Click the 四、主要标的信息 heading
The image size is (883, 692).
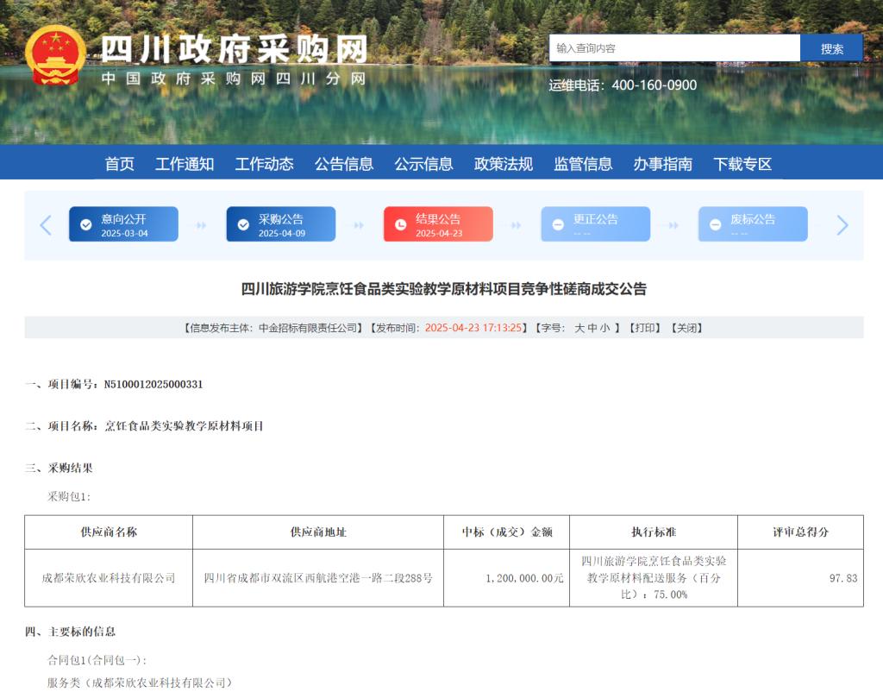pos(70,632)
